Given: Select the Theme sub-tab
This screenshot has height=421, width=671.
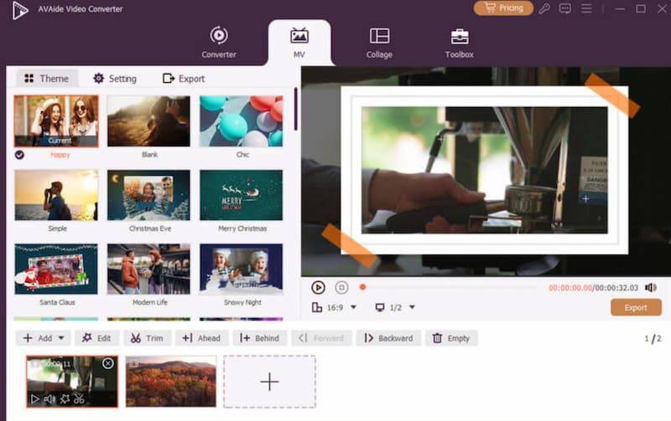Looking at the screenshot, I should (x=47, y=79).
